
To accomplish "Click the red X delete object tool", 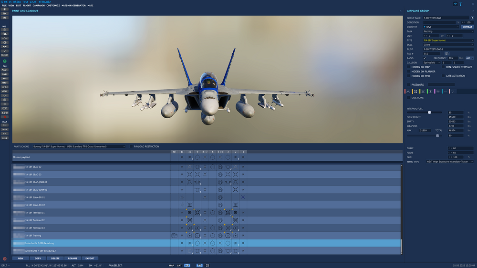I will 5,117.
